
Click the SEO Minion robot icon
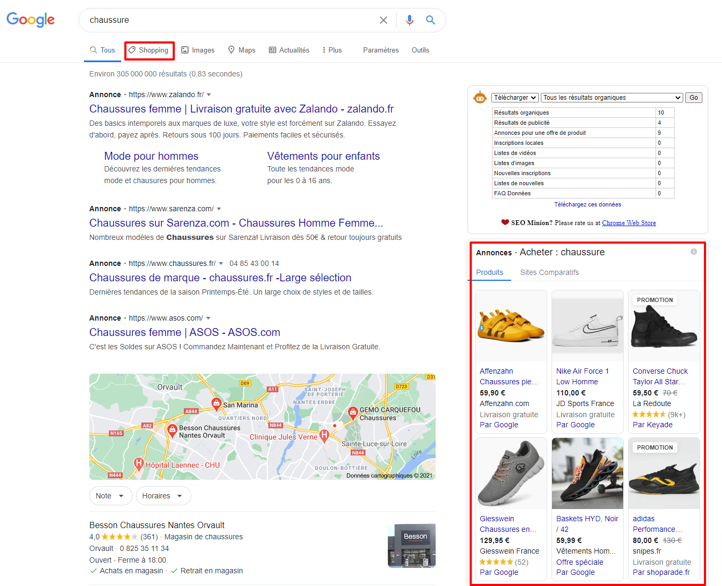coord(480,98)
